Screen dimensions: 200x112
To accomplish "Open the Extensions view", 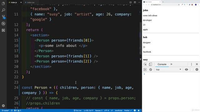I will (x=3, y=30).
